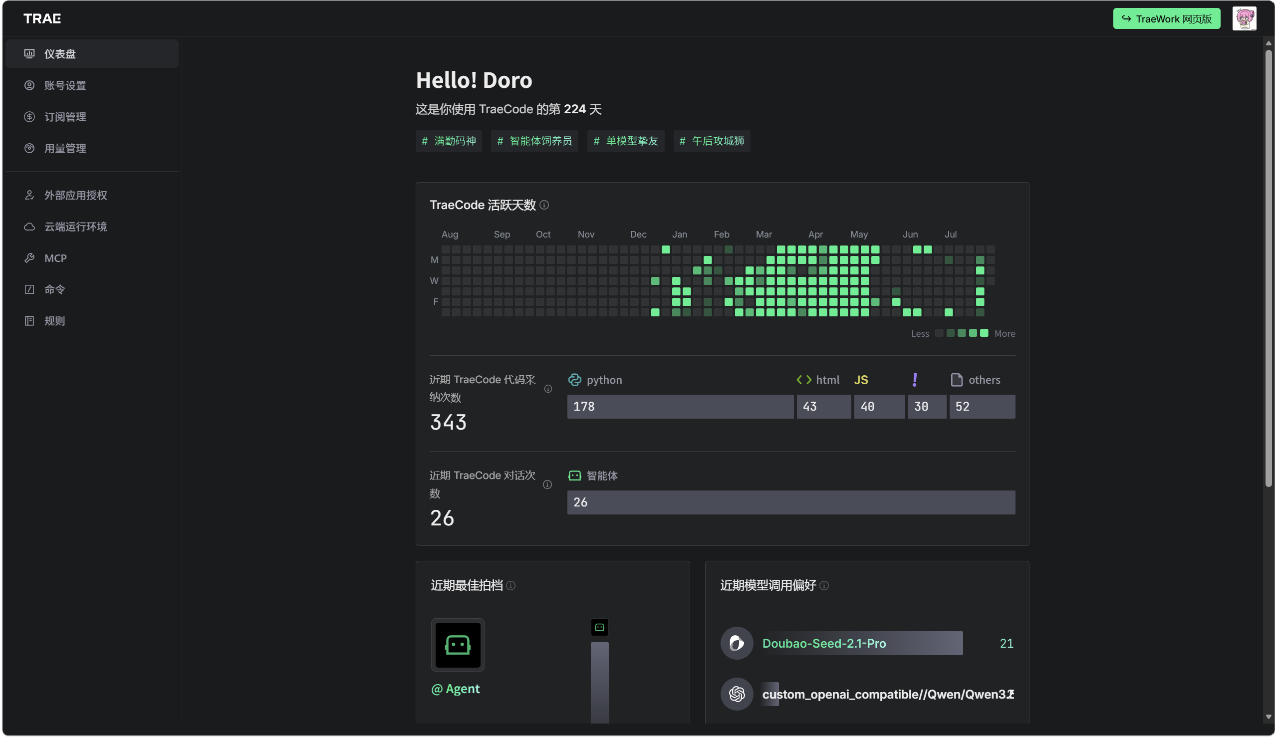Click the python 178 bar
Viewport: 1276px width, 738px height.
pos(680,407)
